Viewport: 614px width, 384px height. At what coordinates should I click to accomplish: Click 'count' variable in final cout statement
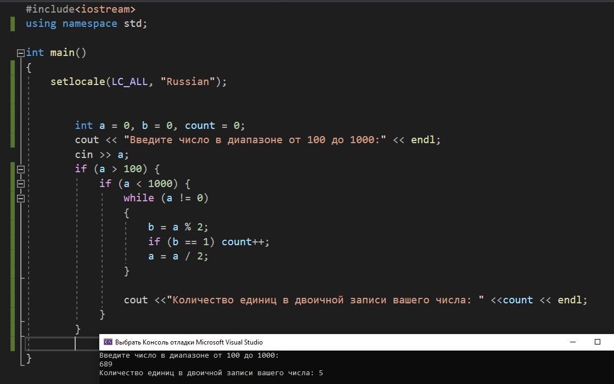coord(517,300)
